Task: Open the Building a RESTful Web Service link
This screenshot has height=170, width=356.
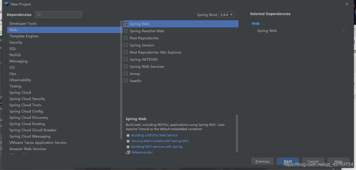Action: [155, 135]
